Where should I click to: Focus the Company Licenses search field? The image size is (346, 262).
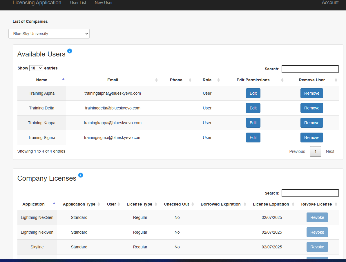tap(310, 193)
